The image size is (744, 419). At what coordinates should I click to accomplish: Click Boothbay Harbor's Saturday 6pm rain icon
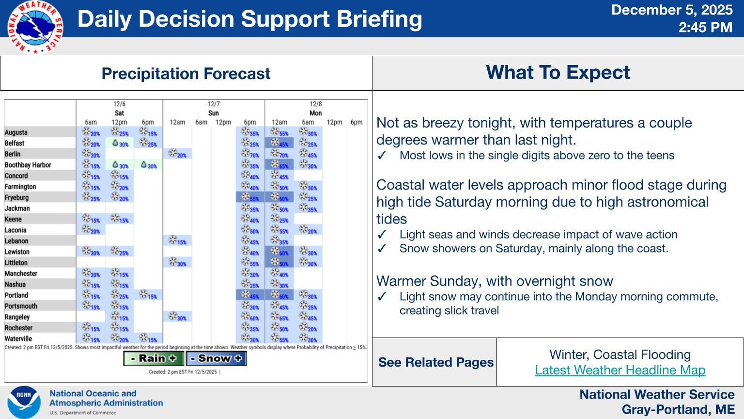144,165
